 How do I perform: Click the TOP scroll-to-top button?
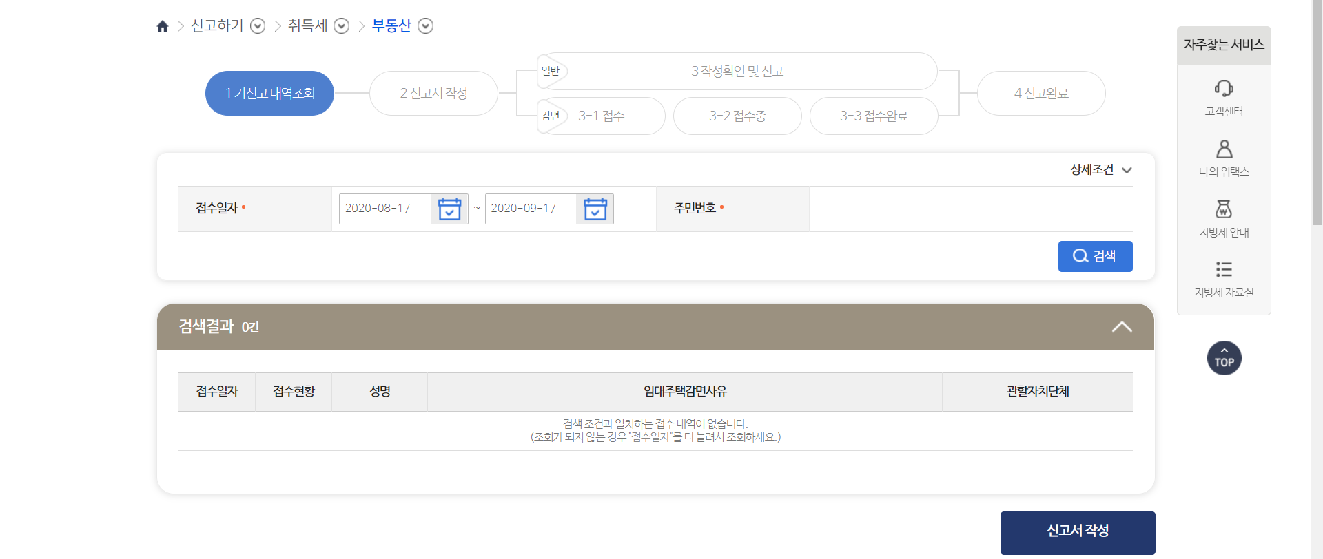coord(1224,358)
